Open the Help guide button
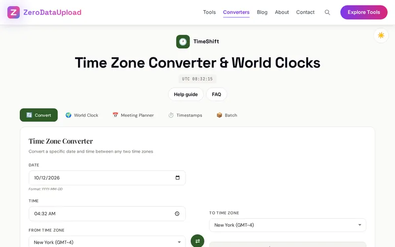 186,94
